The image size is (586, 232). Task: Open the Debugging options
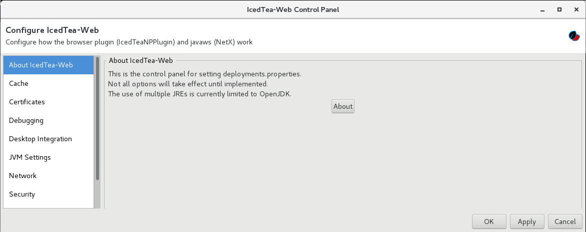click(48, 120)
